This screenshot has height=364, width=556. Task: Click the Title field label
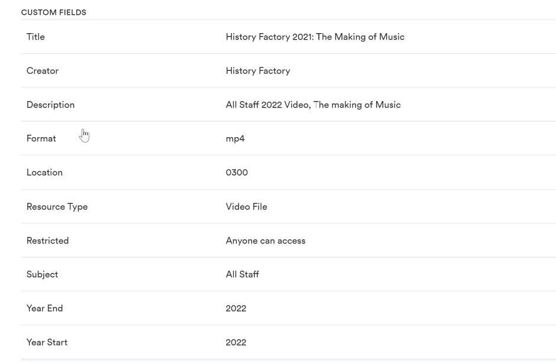35,37
